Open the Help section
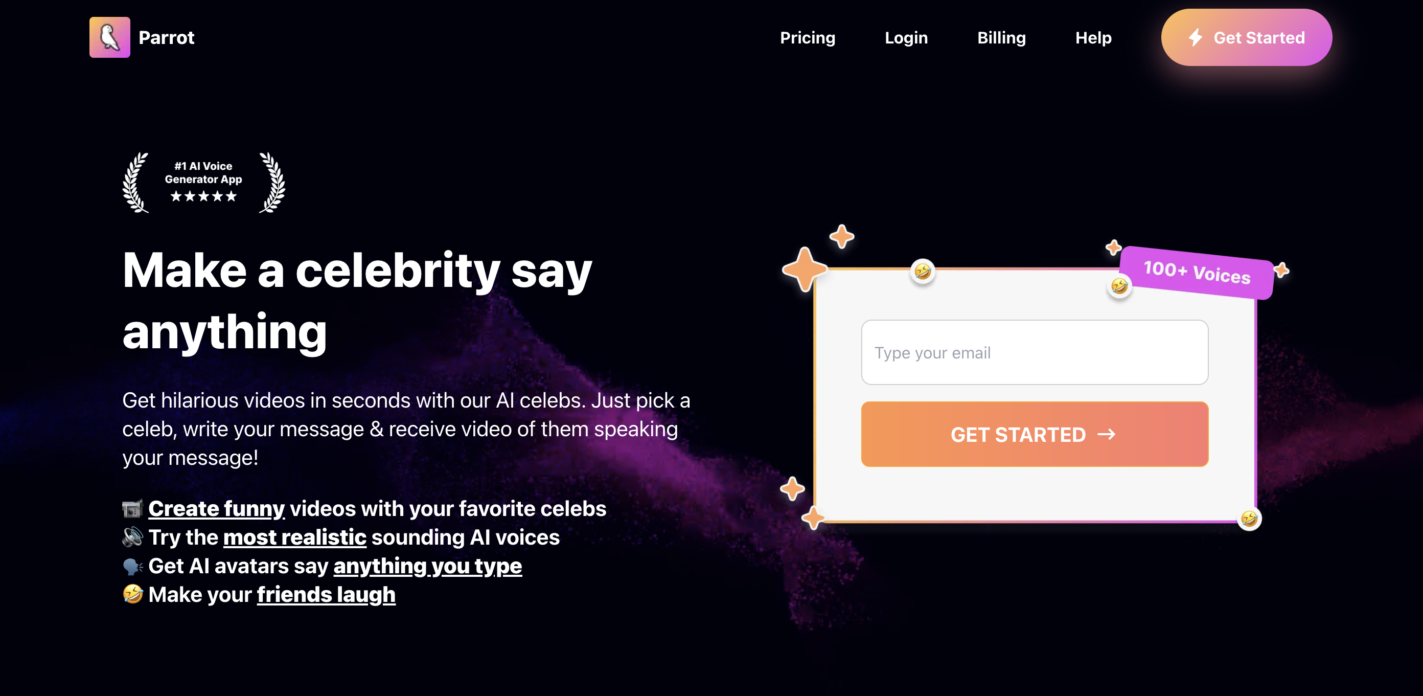The height and width of the screenshot is (696, 1423). (1093, 38)
